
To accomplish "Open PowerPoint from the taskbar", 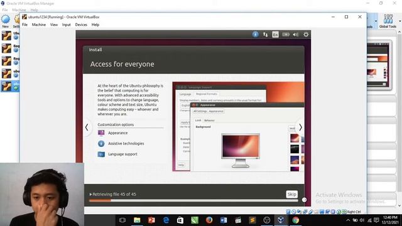I will 151,220.
